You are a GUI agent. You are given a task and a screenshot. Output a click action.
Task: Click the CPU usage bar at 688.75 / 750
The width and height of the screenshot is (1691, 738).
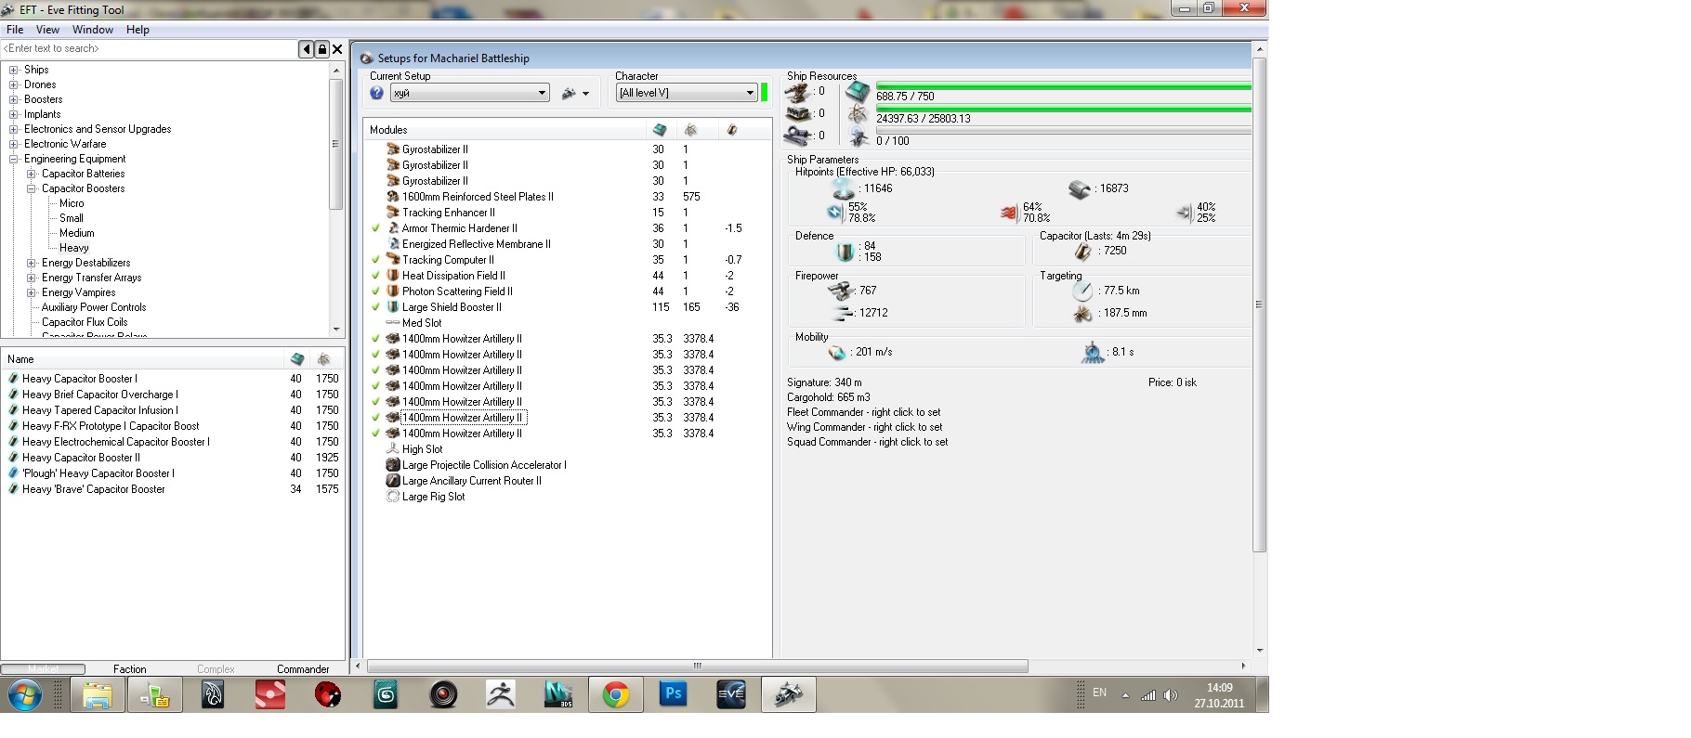pos(1063,86)
